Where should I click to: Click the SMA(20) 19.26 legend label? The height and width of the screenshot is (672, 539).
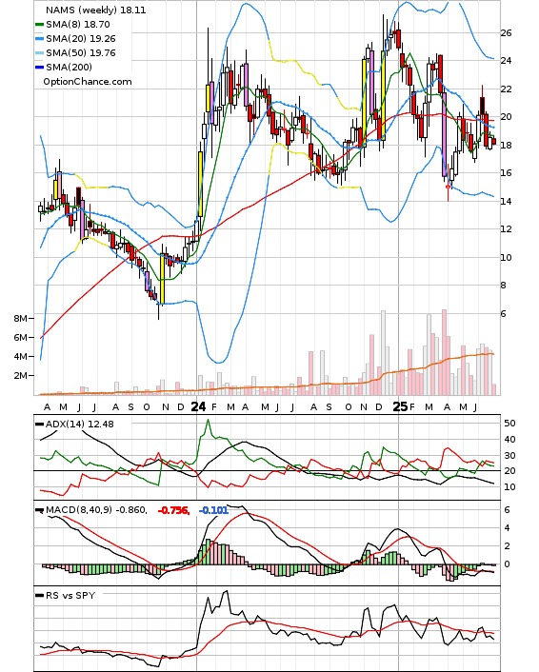(81, 39)
